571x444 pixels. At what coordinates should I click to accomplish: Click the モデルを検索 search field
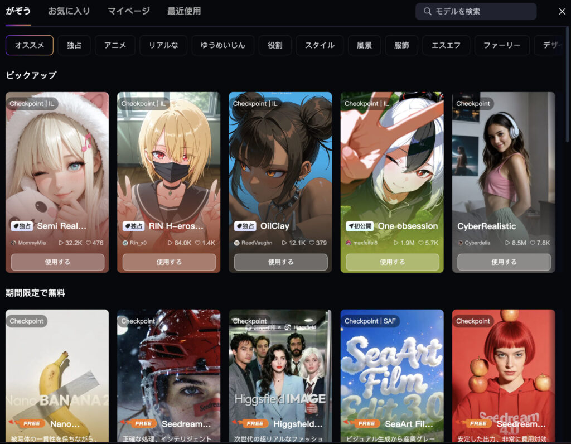(480, 12)
